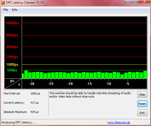151x126 pixels.
Task: Reset the latency measurements
Action: tap(142, 104)
